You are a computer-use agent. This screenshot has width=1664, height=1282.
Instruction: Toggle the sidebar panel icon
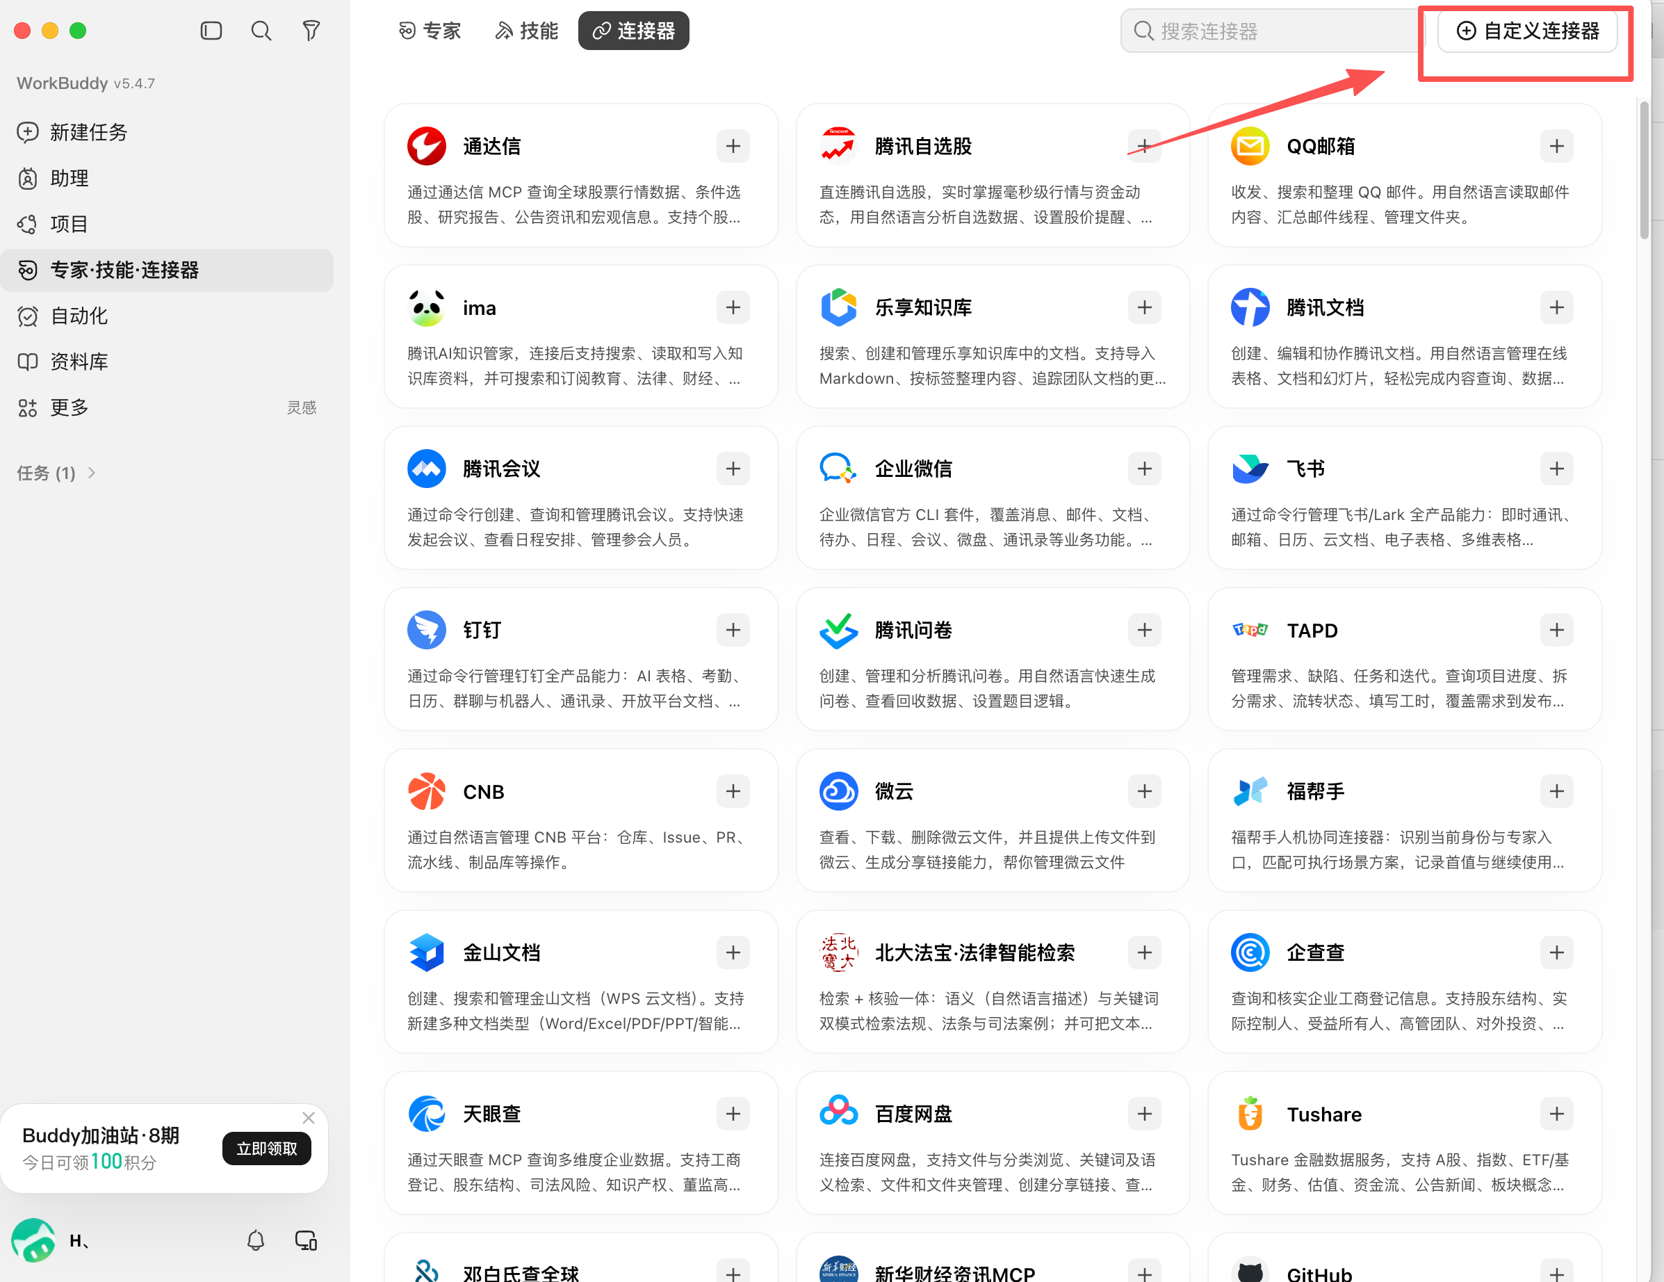(x=211, y=31)
